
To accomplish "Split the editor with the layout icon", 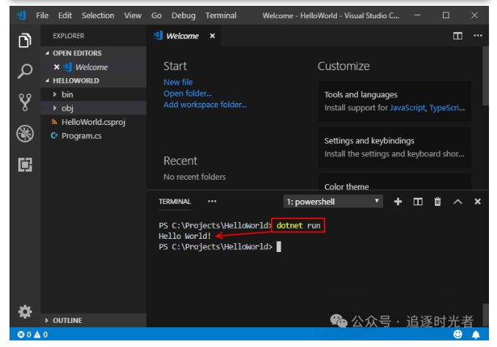I will point(458,36).
